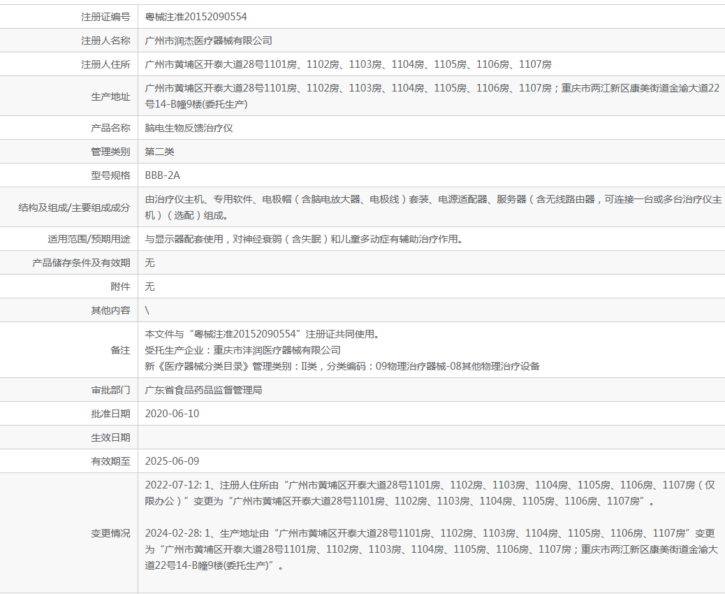Screen dimensions: 725x594
Task: Click the 生效日期 label
Action: click(x=111, y=437)
